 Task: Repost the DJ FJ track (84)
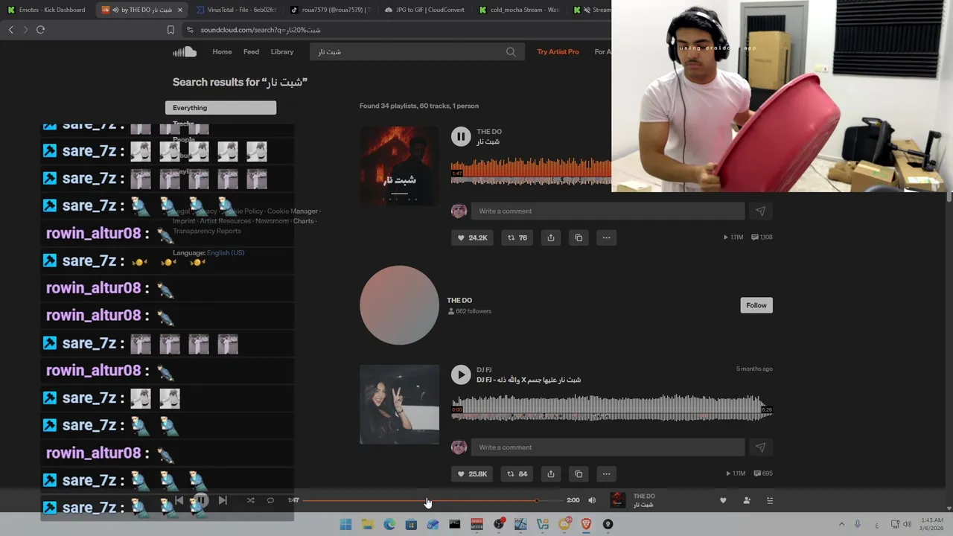(x=517, y=473)
